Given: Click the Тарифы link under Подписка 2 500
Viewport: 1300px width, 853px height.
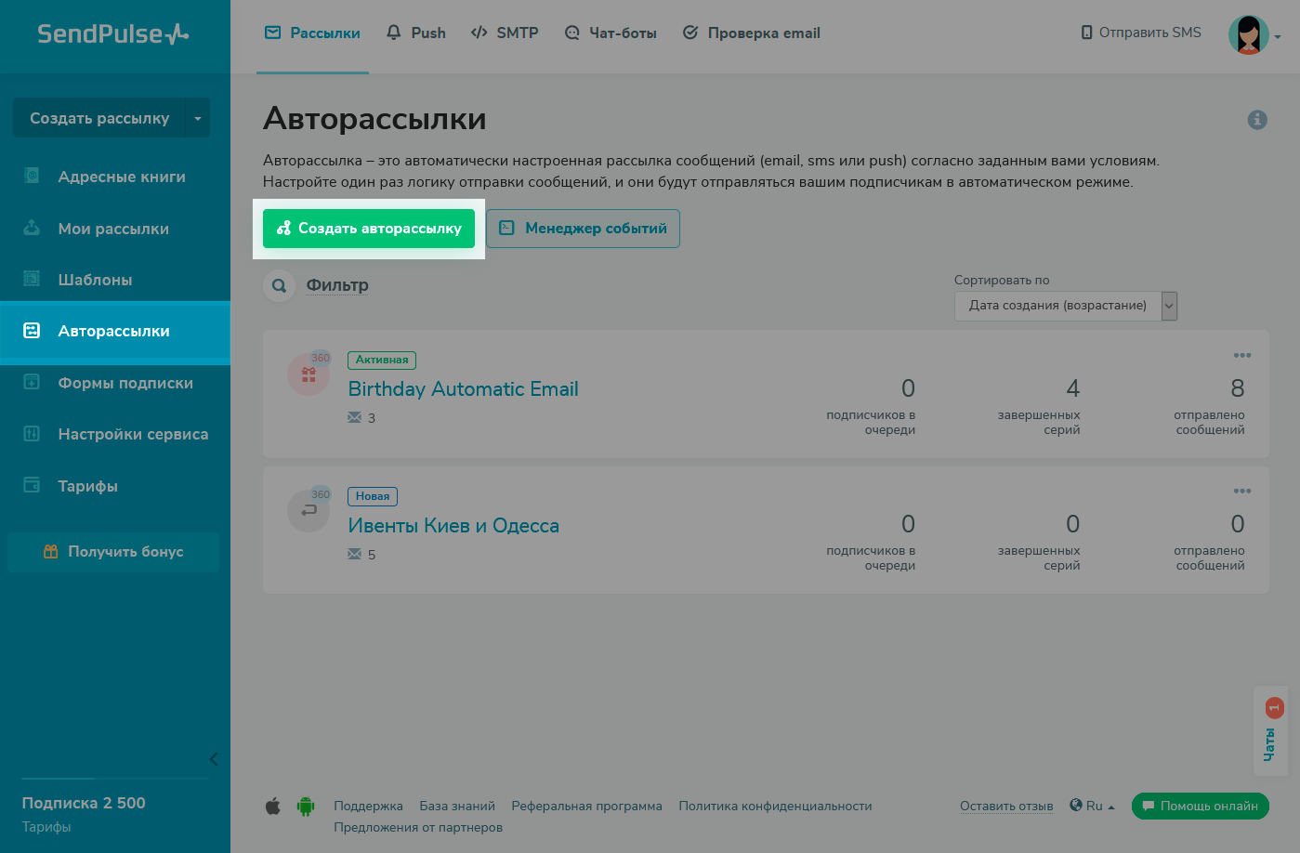Looking at the screenshot, I should click(46, 827).
